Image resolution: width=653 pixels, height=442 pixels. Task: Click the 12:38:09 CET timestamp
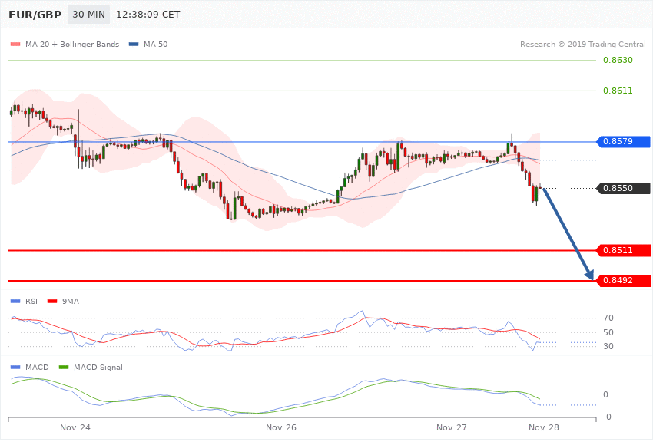(148, 15)
